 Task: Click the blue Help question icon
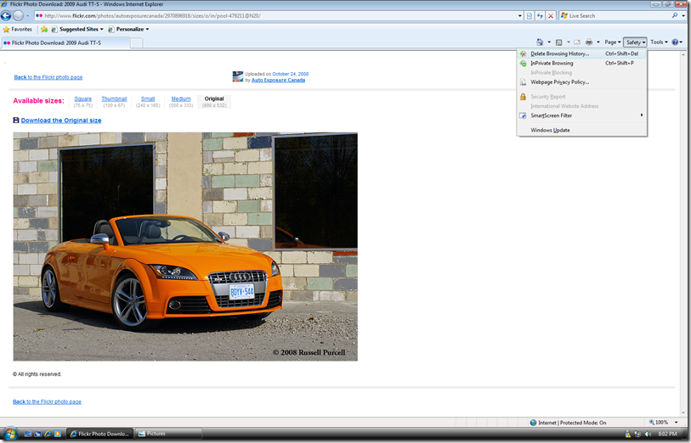tap(675, 42)
